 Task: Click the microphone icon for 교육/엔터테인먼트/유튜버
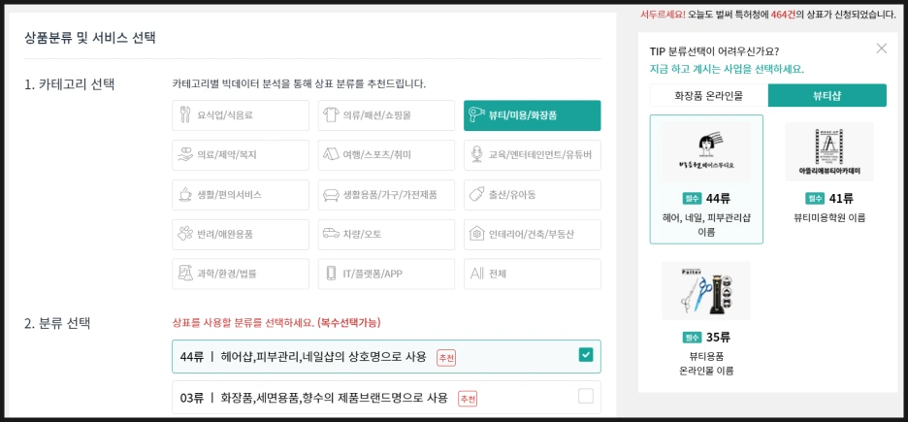click(x=477, y=154)
